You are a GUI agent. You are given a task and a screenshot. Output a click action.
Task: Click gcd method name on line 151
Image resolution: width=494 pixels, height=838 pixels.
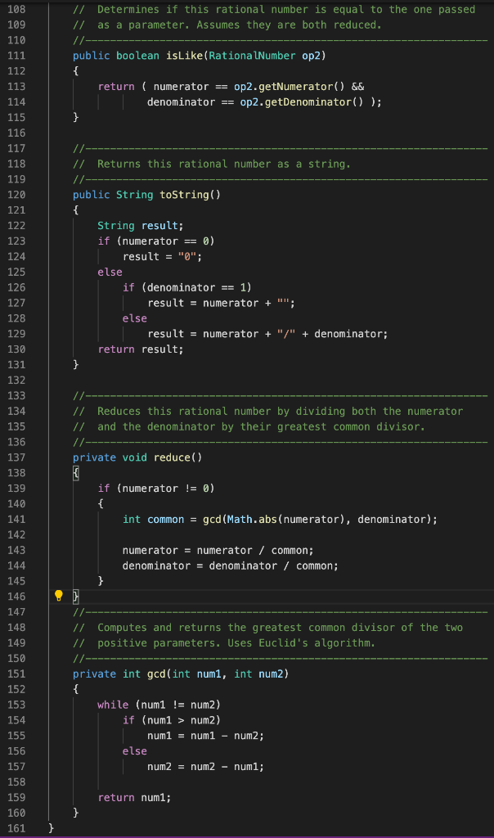(x=156, y=674)
